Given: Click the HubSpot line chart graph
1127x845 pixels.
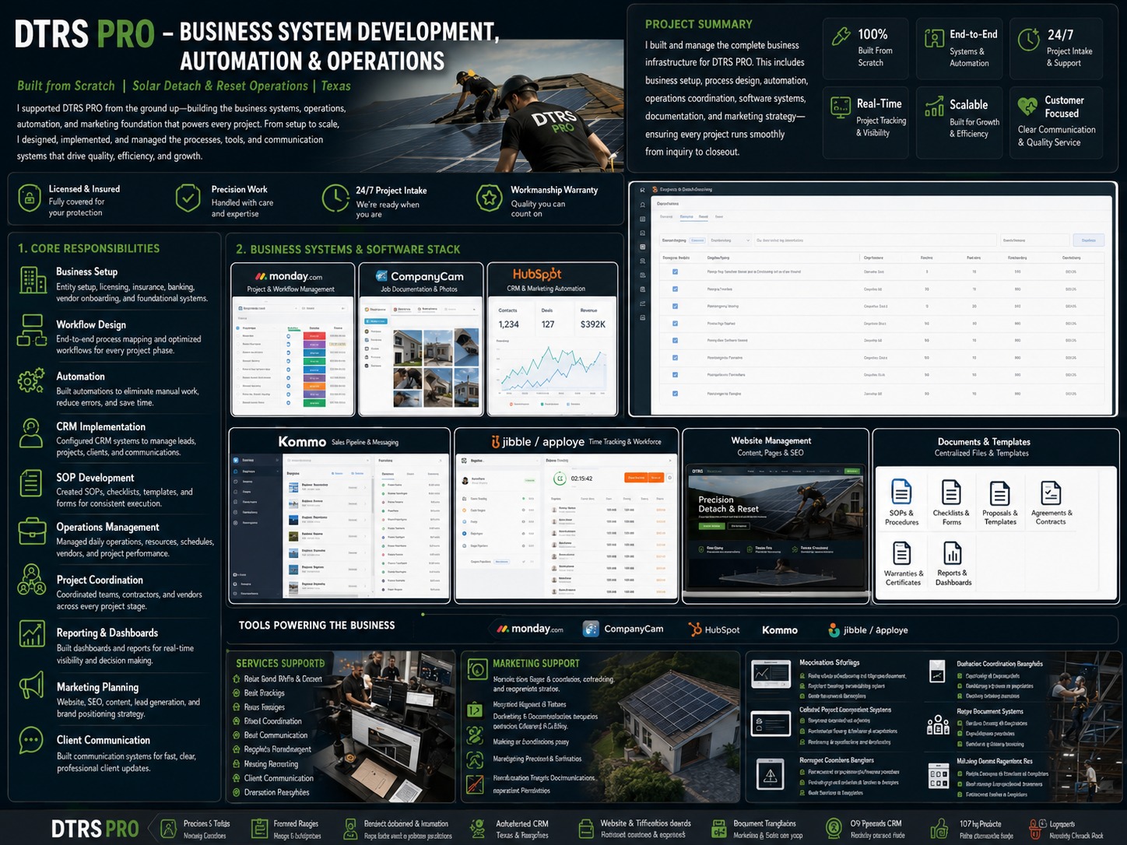Looking at the screenshot, I should click(x=553, y=370).
